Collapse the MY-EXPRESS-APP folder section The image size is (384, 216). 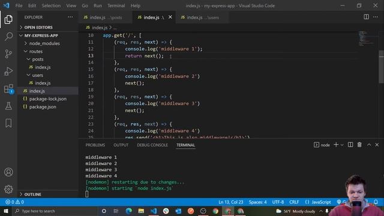tap(48, 35)
